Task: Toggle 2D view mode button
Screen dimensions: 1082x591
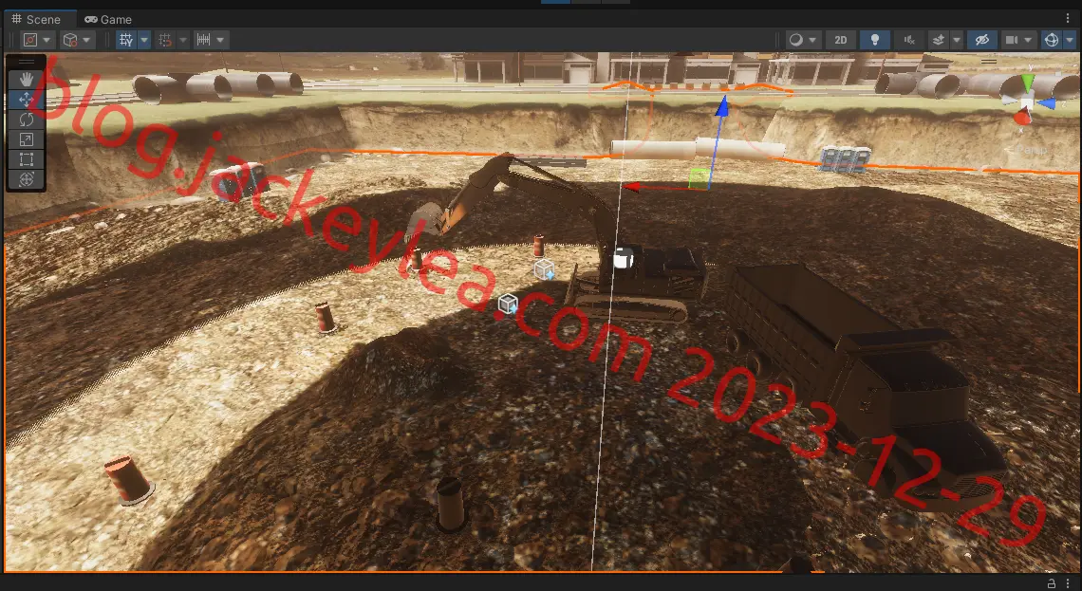Action: coord(841,40)
